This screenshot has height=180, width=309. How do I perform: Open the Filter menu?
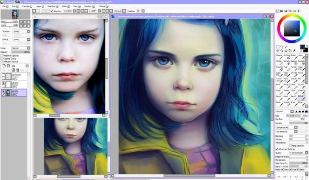[66, 6]
